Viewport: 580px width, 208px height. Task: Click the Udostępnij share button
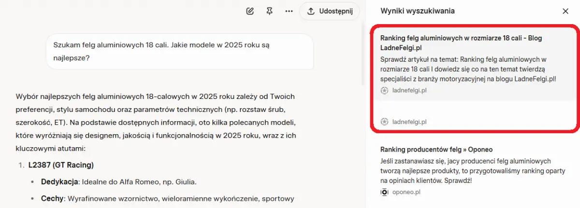click(330, 11)
